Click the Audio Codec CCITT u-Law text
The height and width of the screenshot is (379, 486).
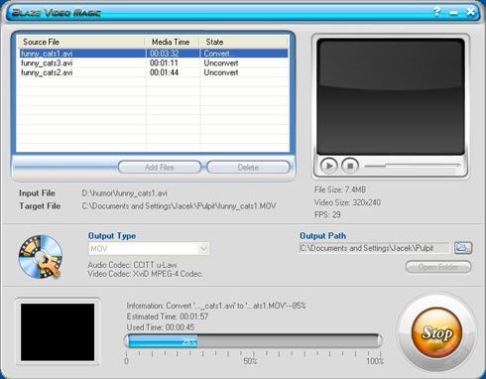133,265
